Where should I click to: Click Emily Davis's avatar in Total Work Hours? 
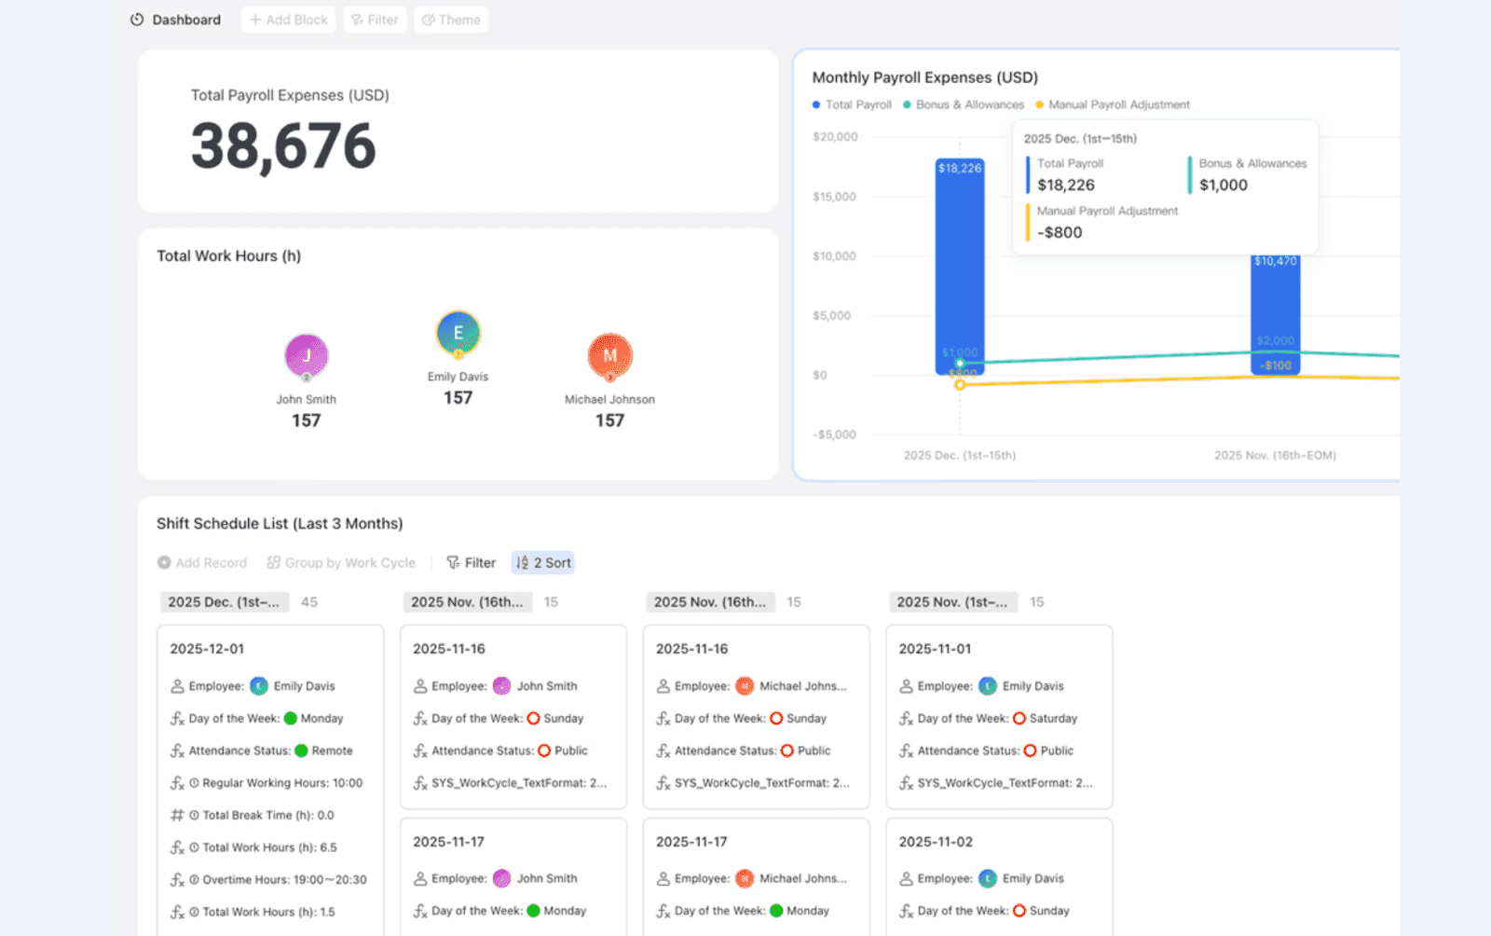(x=457, y=332)
